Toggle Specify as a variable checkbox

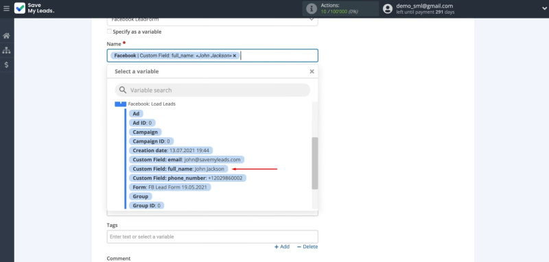110,32
